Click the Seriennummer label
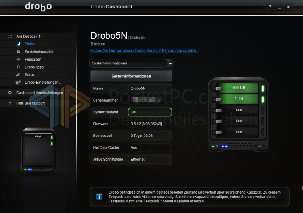The image size is (303, 213). tap(105, 100)
